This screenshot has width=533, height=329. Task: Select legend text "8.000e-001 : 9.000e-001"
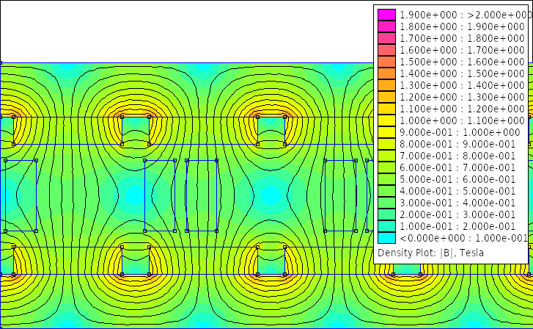pos(457,144)
